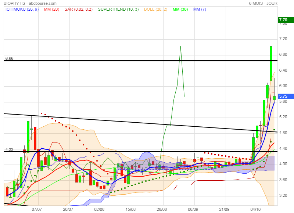The image size is (294, 213).
Task: Click the 4.00 value on the price axis
Action: [x=283, y=164]
